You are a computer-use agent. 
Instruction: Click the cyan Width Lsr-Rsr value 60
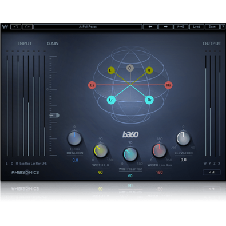[x=130, y=176]
